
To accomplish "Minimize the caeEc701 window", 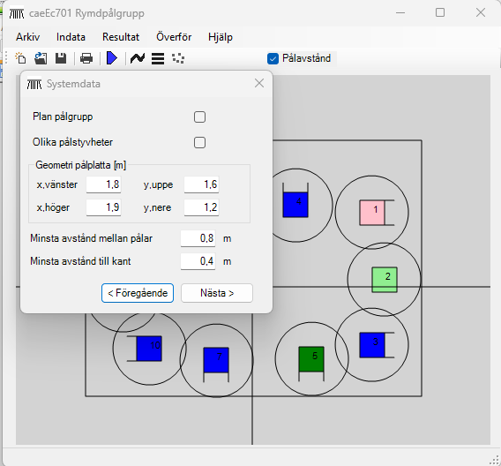I will (x=400, y=12).
